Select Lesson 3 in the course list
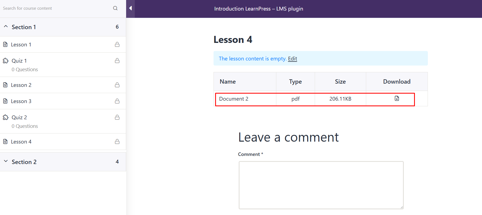Viewport: 482px width, 215px height. 21,101
